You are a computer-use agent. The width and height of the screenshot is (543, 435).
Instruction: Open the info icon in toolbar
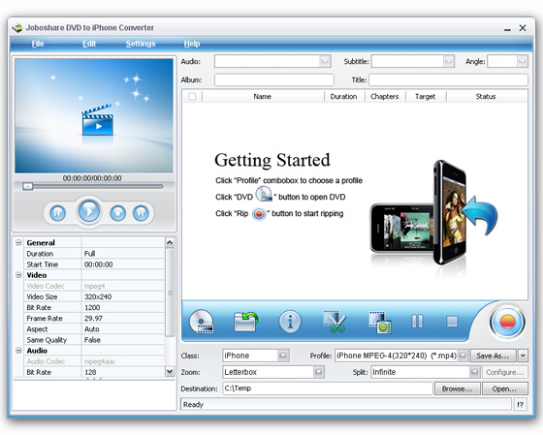point(290,322)
